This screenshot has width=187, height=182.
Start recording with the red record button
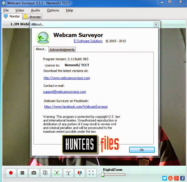tap(11, 173)
